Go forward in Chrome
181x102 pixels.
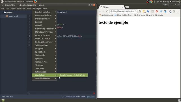click(104, 11)
